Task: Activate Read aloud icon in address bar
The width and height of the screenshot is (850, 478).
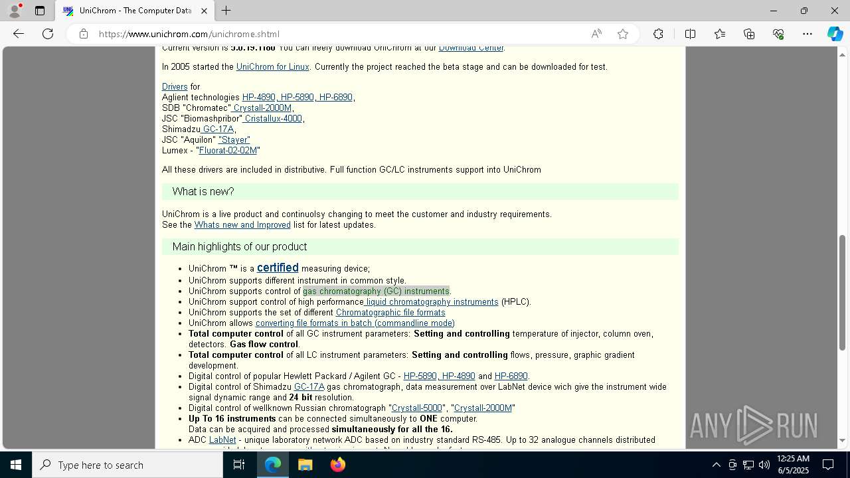Action: tap(596, 34)
